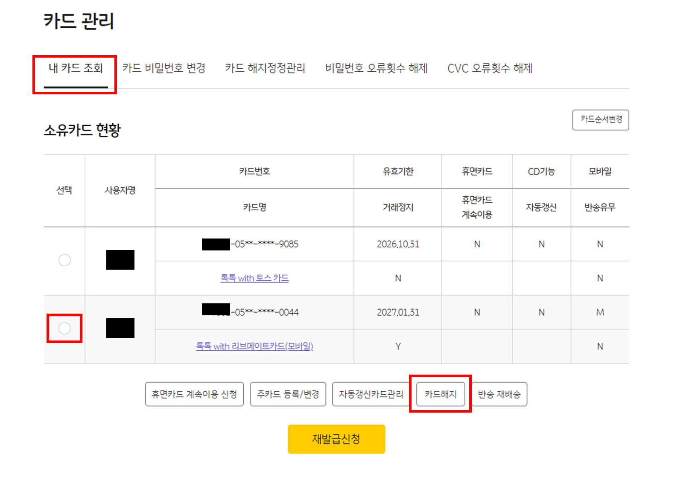Click the 주카드 등록/변경 button

coord(288,394)
